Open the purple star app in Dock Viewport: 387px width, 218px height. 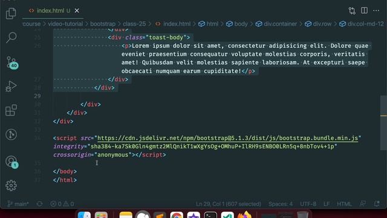pos(193,215)
